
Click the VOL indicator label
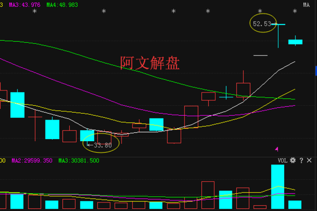(x=283, y=161)
